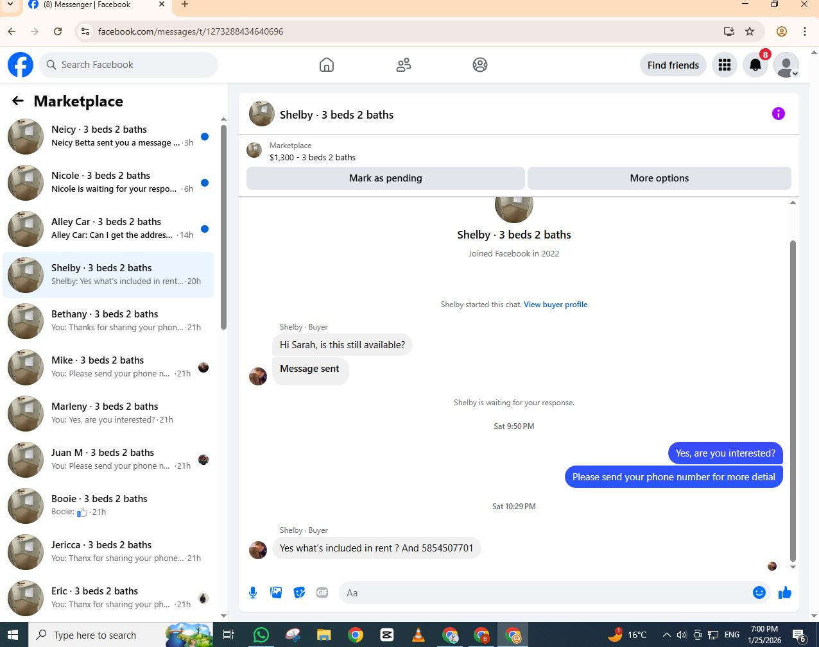
Task: Open a new browser tab with plus
Action: 185,4
